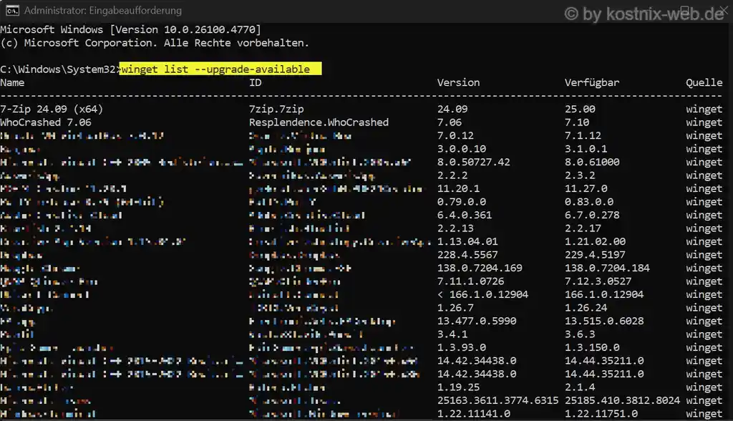Click the highlighted command 'winget list --upgrade-available'
This screenshot has height=421, width=733.
220,69
